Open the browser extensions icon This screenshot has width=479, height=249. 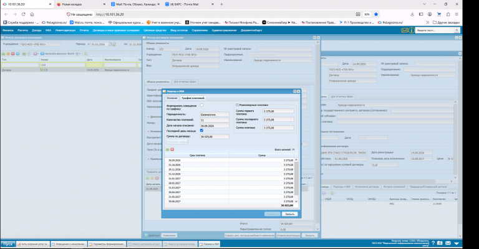click(x=448, y=14)
